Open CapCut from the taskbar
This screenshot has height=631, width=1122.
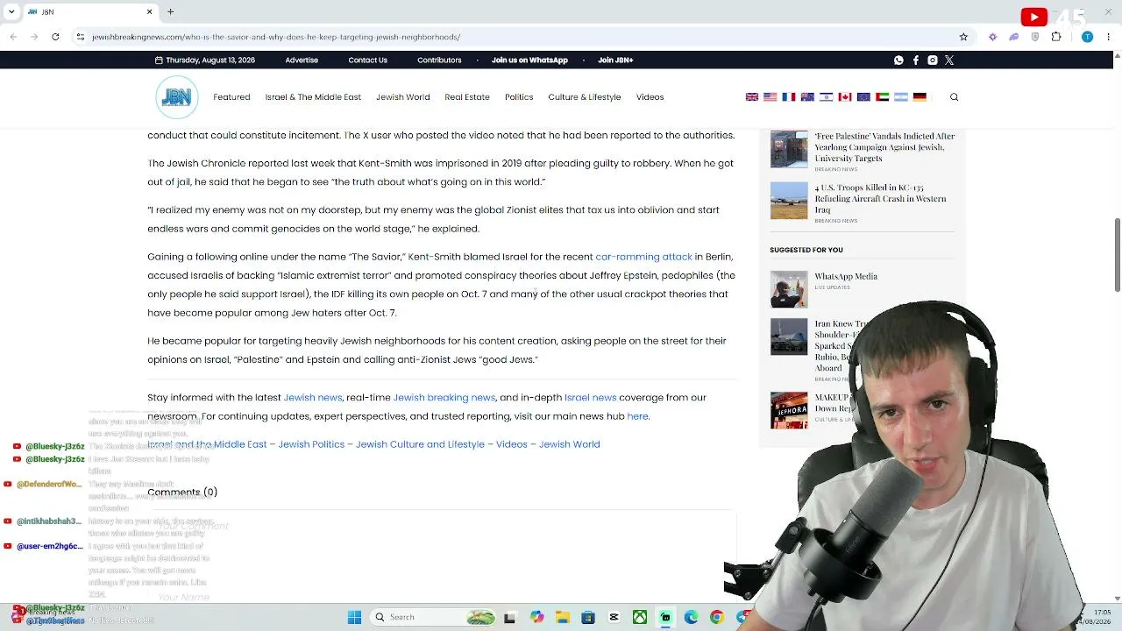coord(614,617)
